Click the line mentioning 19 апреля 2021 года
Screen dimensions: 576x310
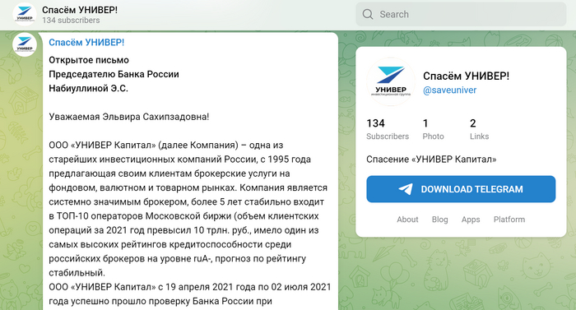190,287
